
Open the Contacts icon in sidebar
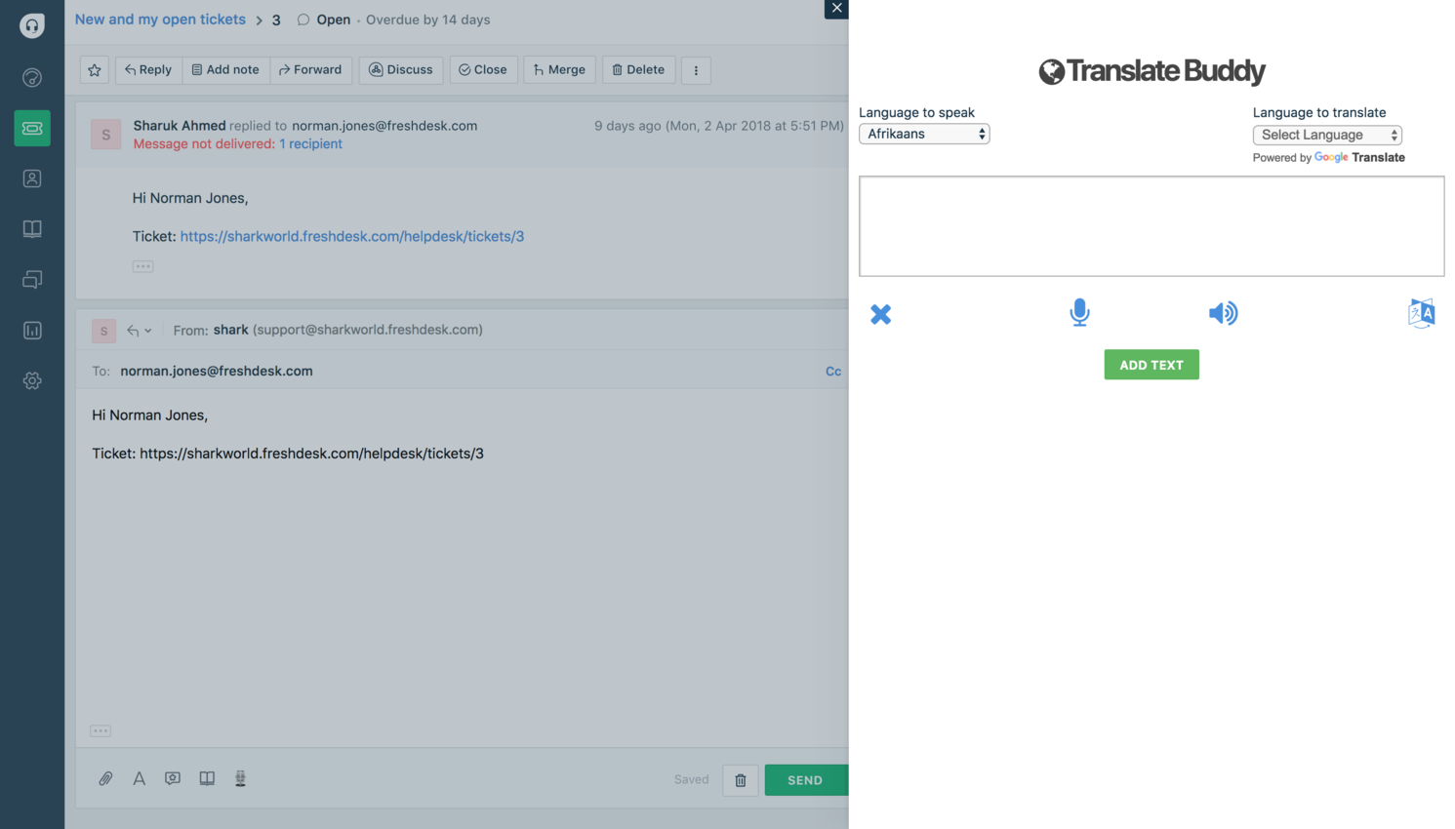pos(32,178)
